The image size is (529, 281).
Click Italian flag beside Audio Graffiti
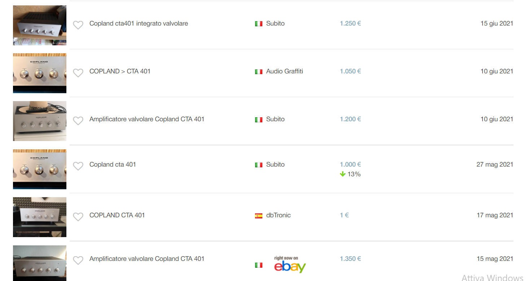coord(258,72)
